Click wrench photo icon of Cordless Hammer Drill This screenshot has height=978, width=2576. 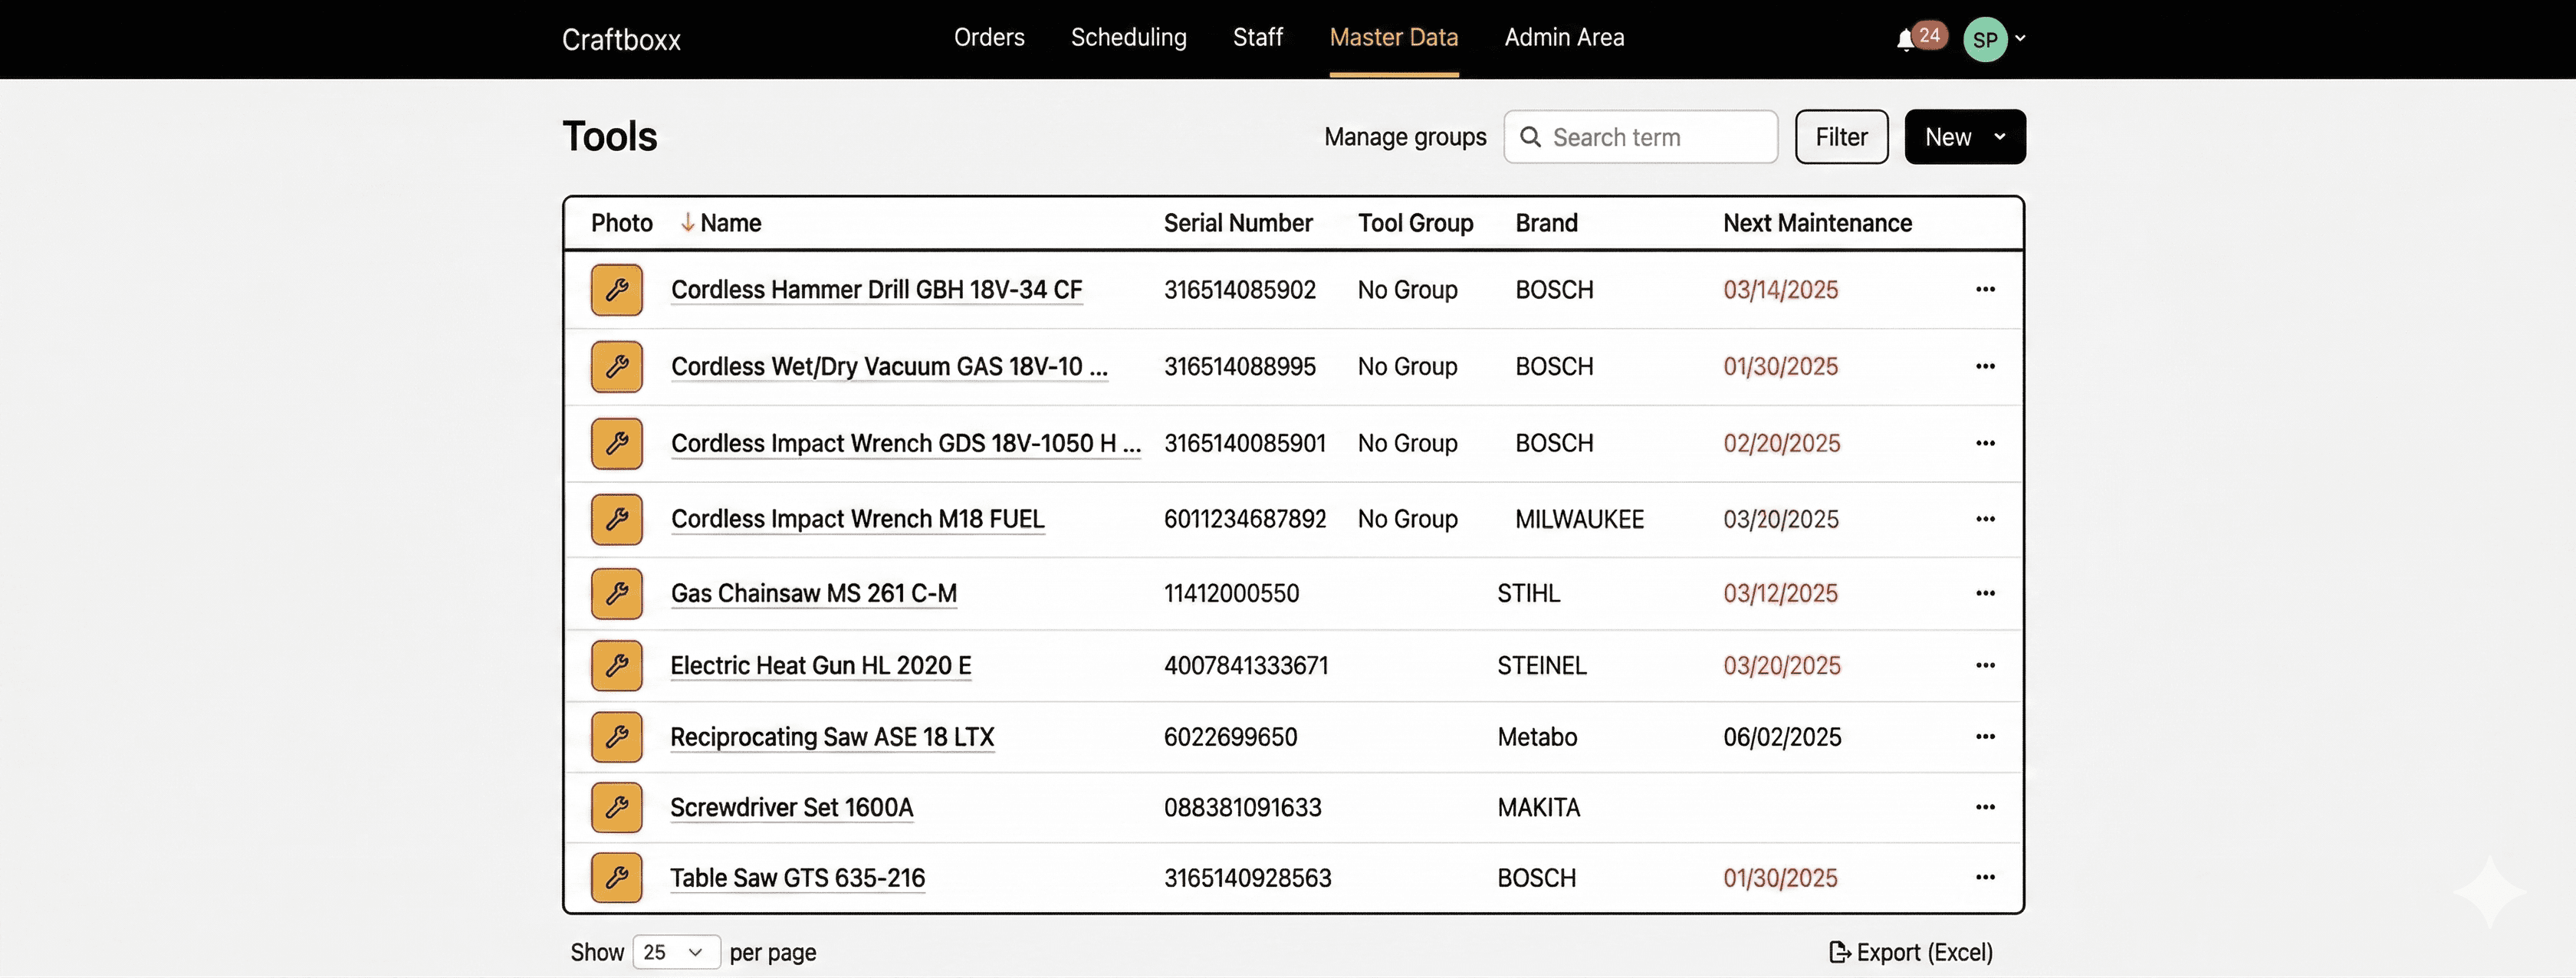[617, 290]
